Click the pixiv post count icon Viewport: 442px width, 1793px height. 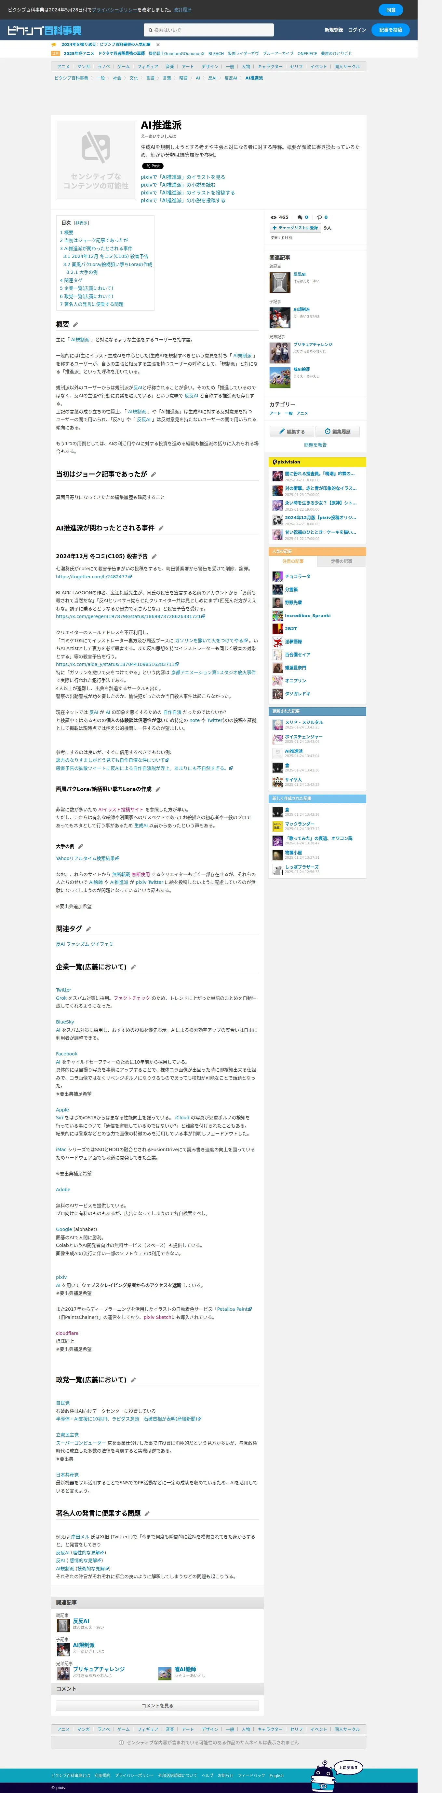320,217
